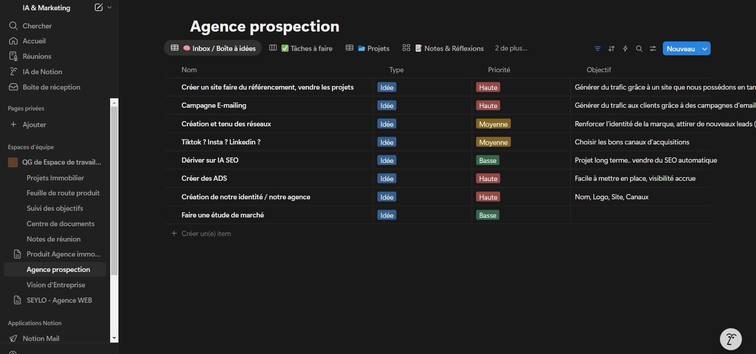Click Basse tag on Dériver sur IA SEO row
Viewport: 756px width, 354px height.
point(488,160)
